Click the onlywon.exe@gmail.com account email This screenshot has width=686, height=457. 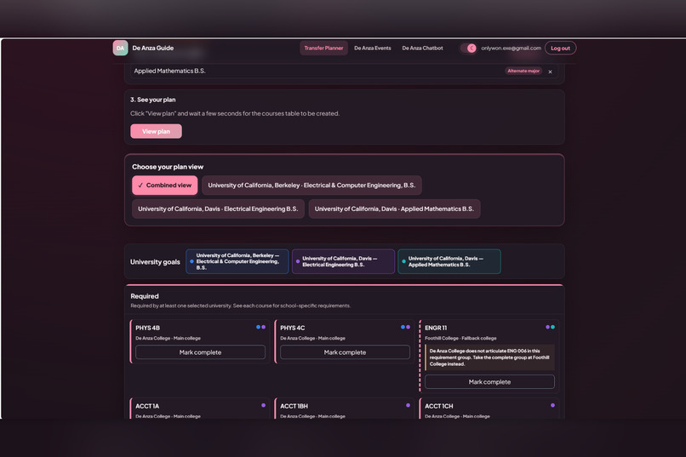[x=511, y=49]
